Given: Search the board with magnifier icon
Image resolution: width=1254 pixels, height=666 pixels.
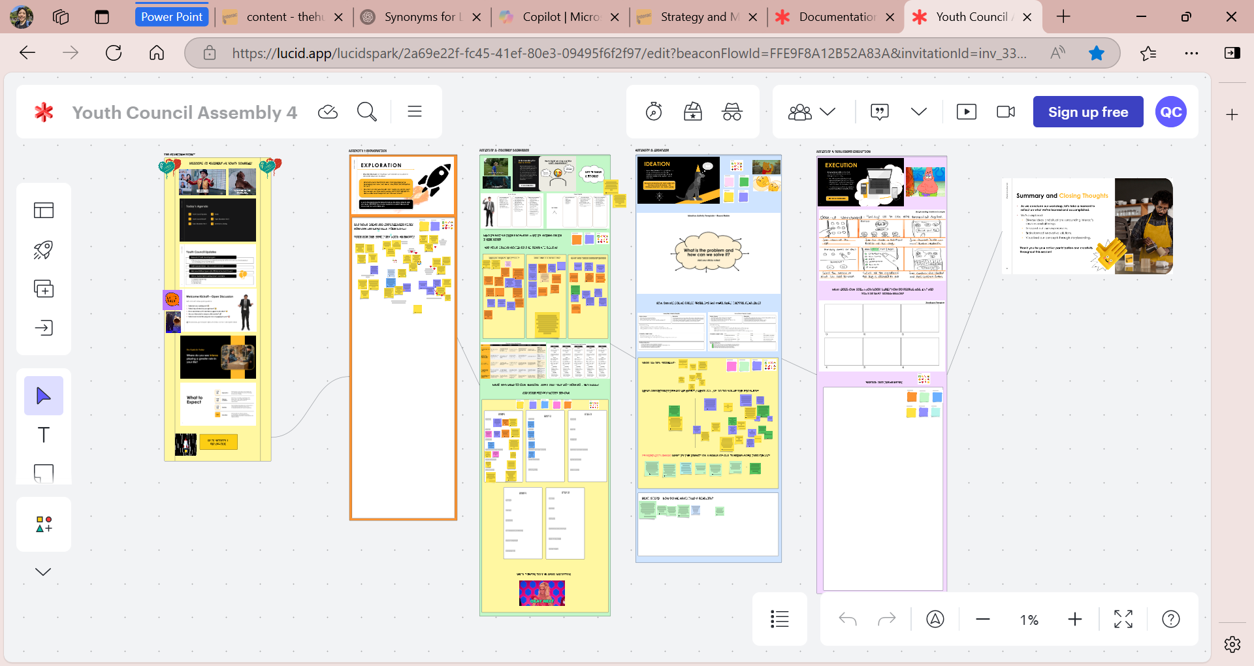Looking at the screenshot, I should 366,112.
